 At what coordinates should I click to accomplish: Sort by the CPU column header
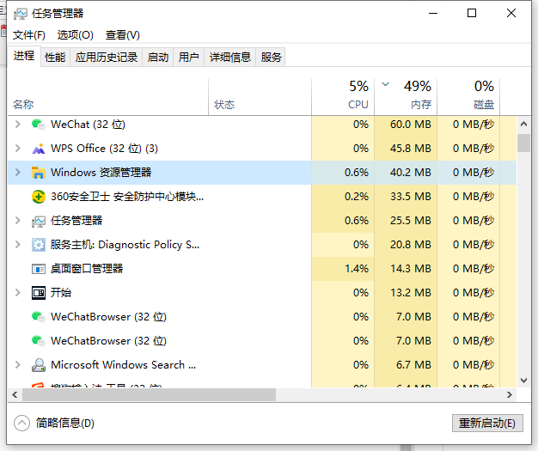pyautogui.click(x=343, y=97)
